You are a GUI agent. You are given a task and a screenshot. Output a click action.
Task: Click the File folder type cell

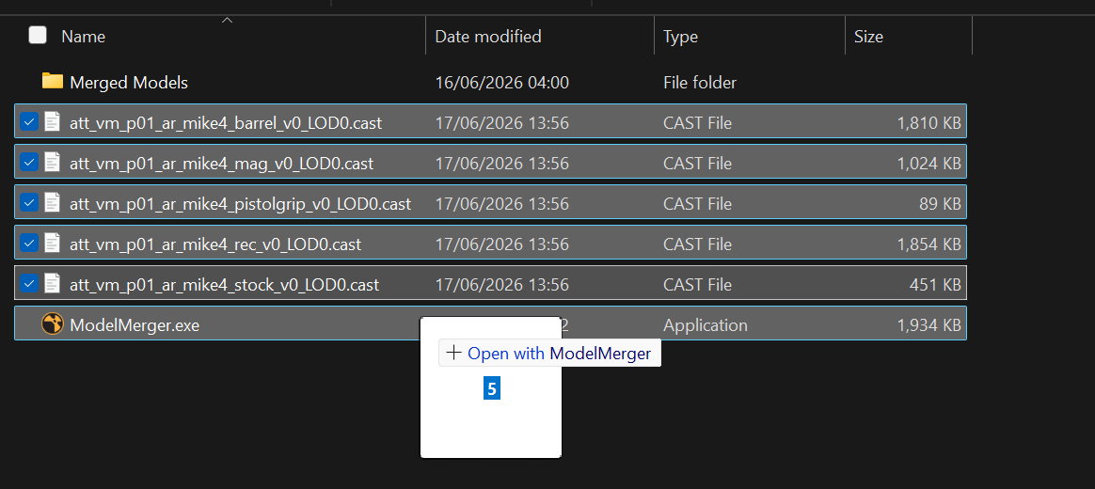point(700,83)
